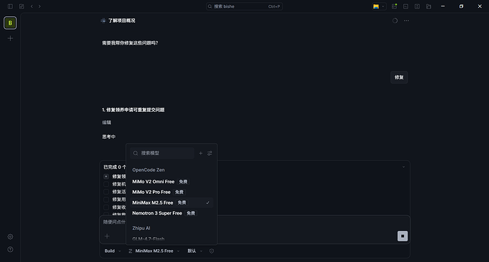Toggle the review panel icon
The image size is (489, 262).
pyautogui.click(x=417, y=6)
